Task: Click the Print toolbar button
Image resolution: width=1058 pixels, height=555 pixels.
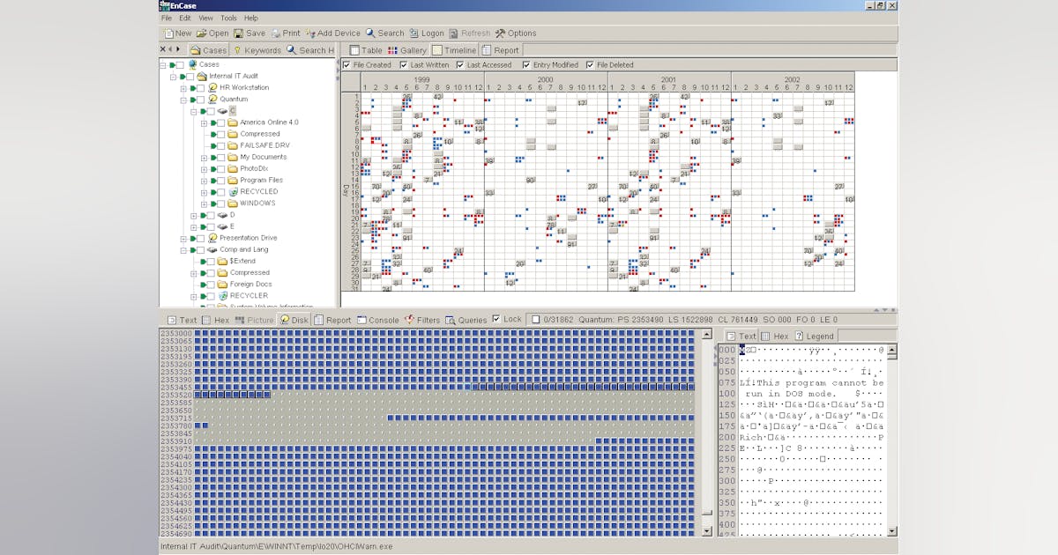Action: click(x=285, y=33)
